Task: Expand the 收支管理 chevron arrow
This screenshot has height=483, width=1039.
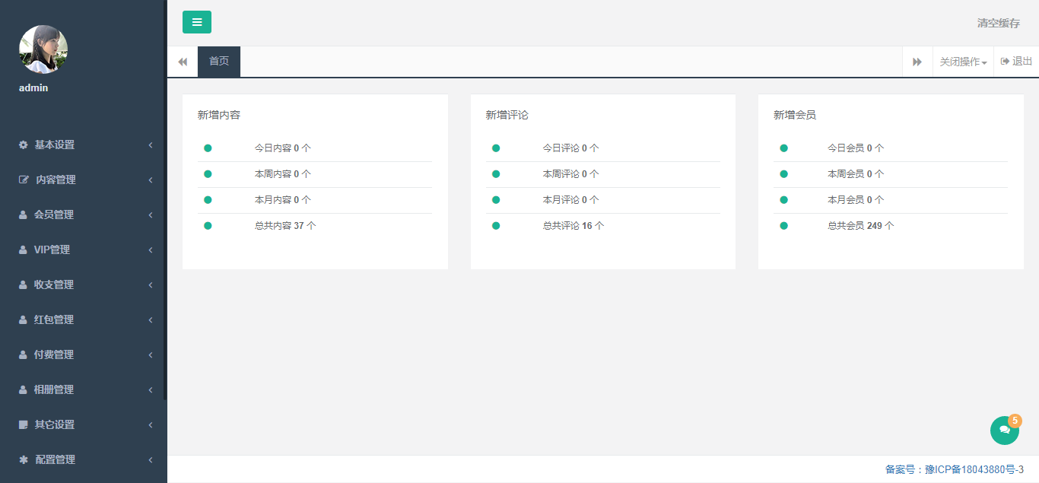Action: coord(151,284)
